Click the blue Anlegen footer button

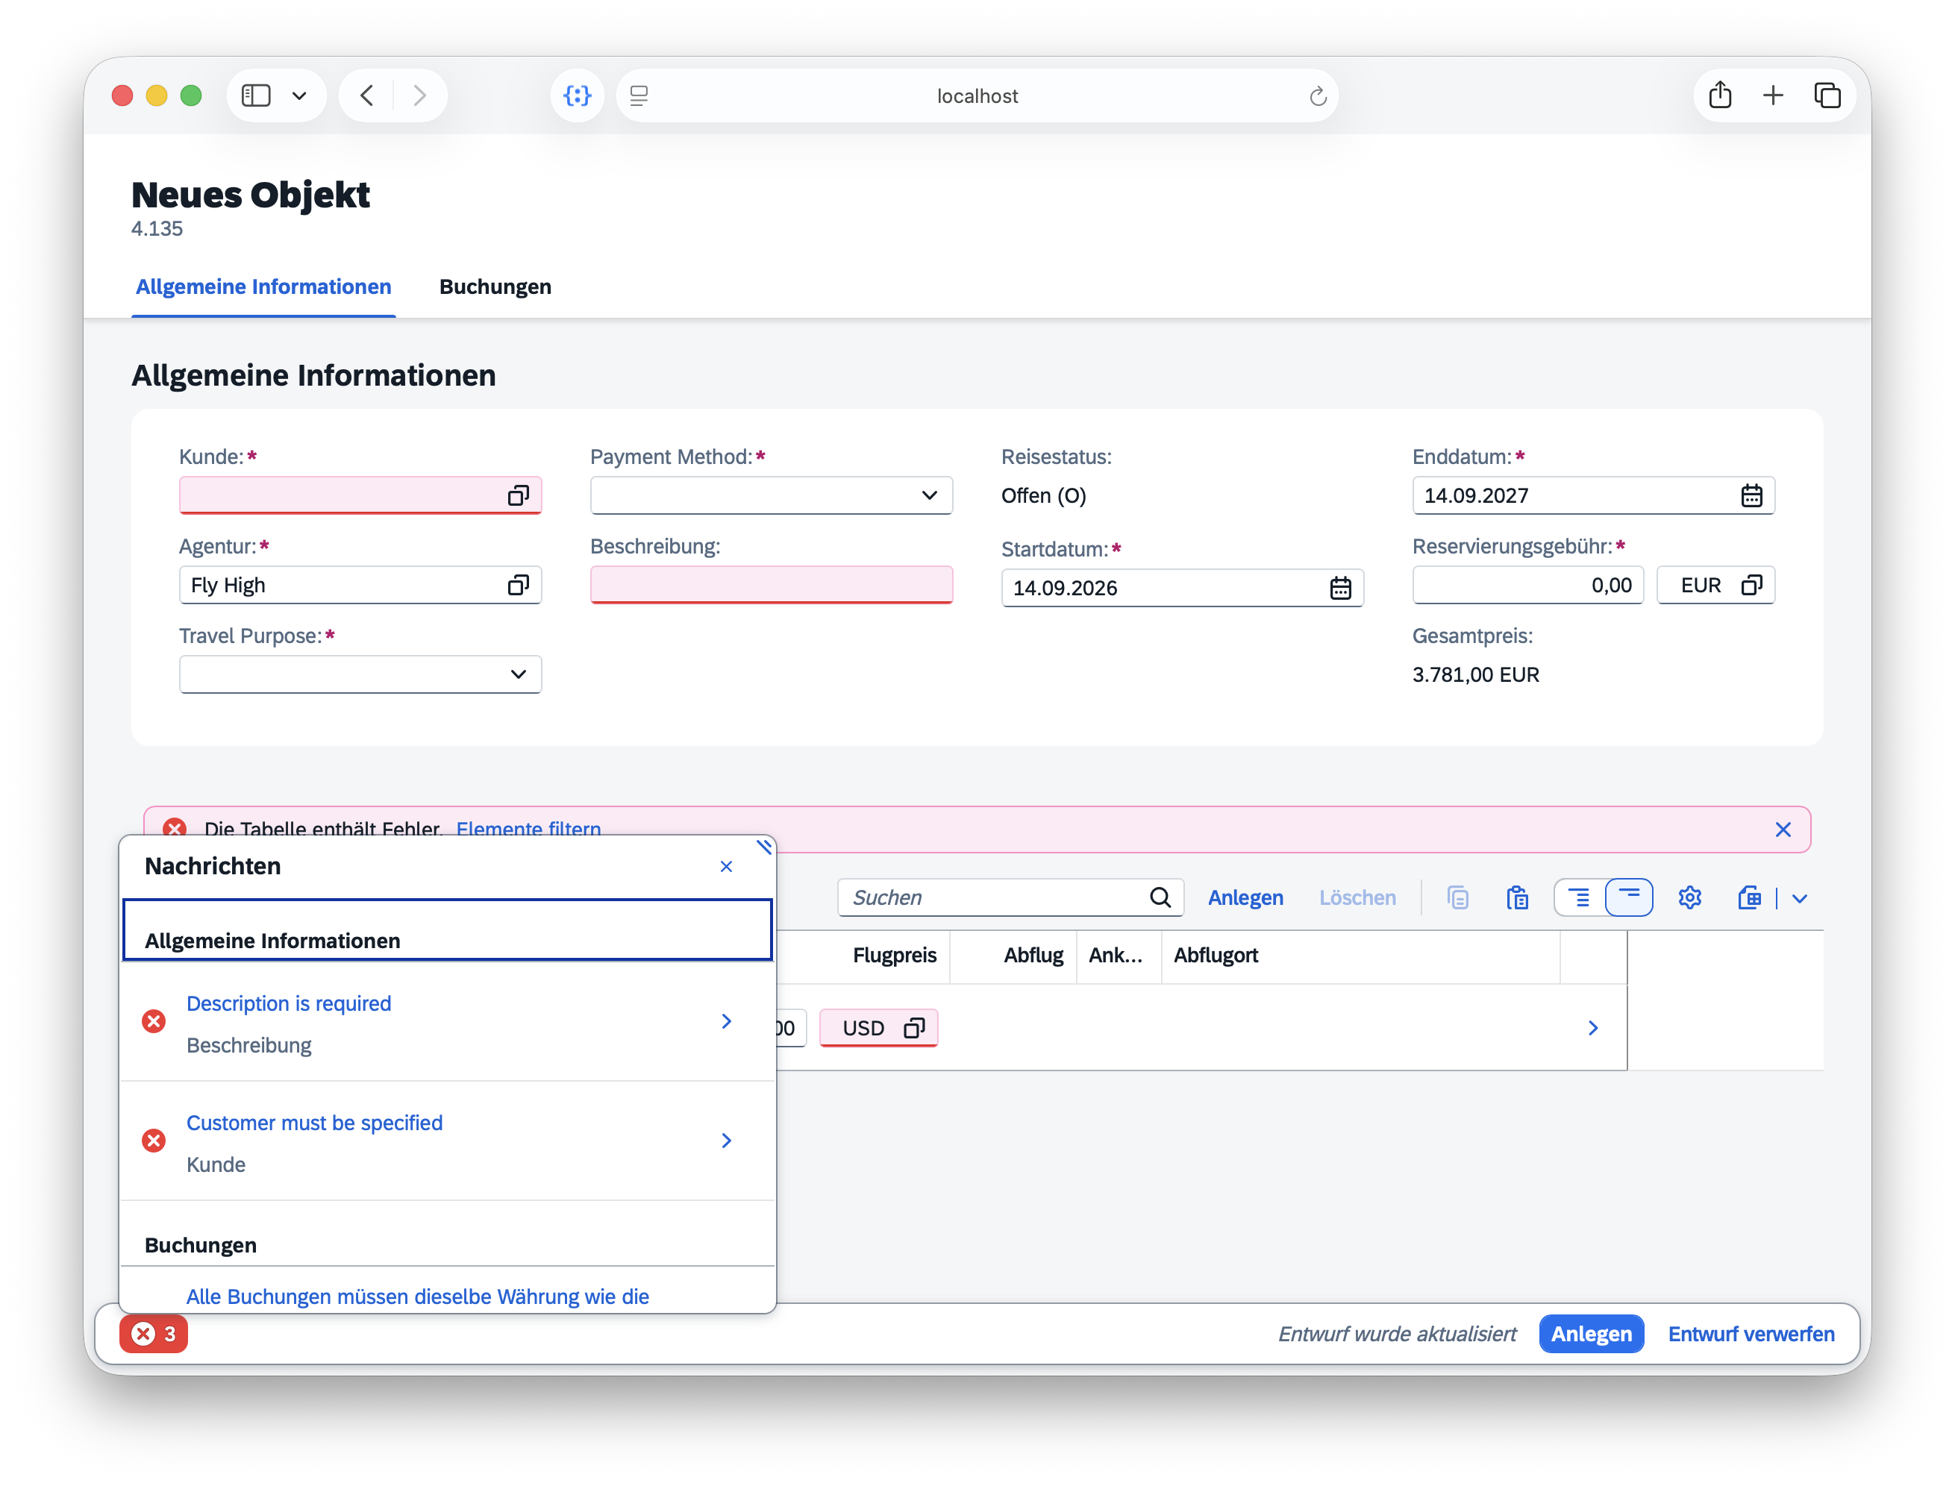(x=1591, y=1334)
